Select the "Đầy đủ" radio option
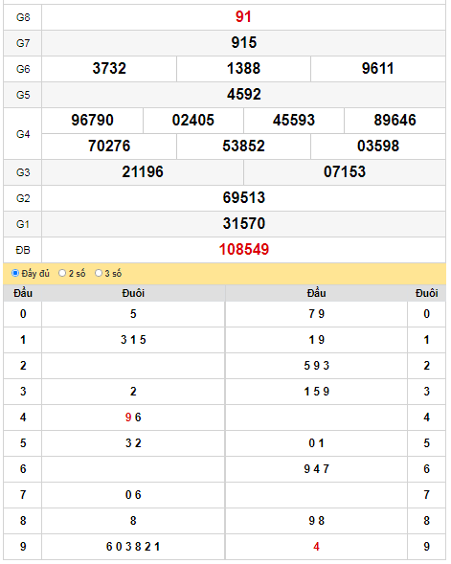 [15, 273]
